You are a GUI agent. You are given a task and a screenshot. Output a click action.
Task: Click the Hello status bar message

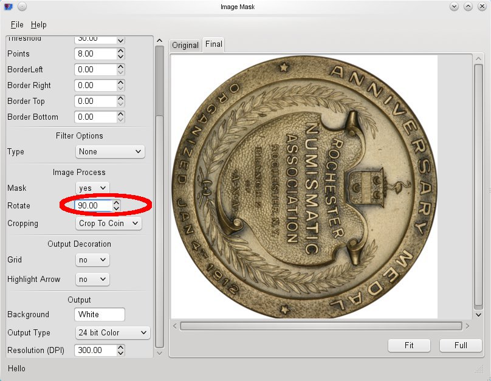click(x=16, y=368)
